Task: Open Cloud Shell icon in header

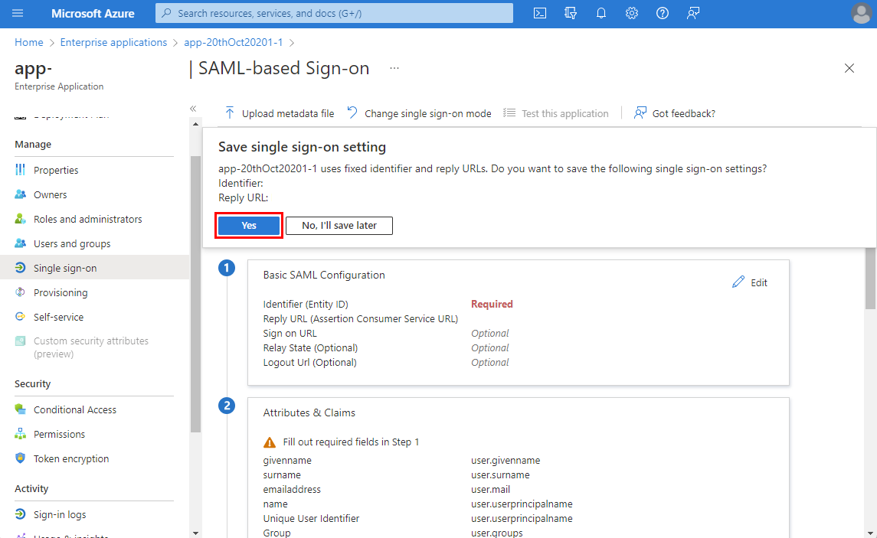Action: point(540,13)
